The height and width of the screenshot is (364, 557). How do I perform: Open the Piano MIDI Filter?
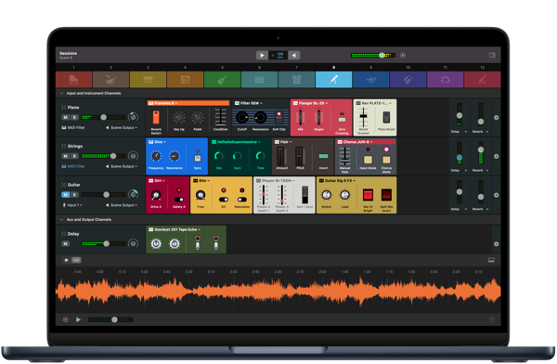pos(73,127)
